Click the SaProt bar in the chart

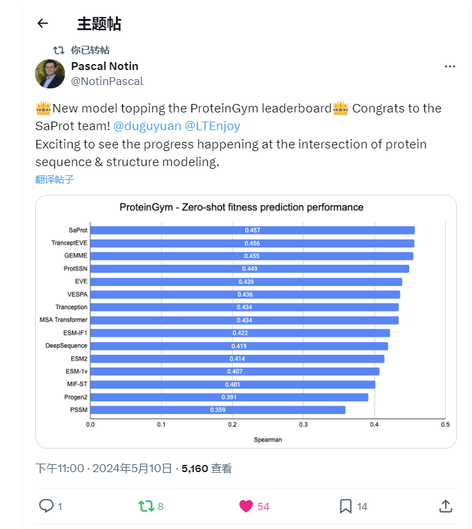point(252,230)
